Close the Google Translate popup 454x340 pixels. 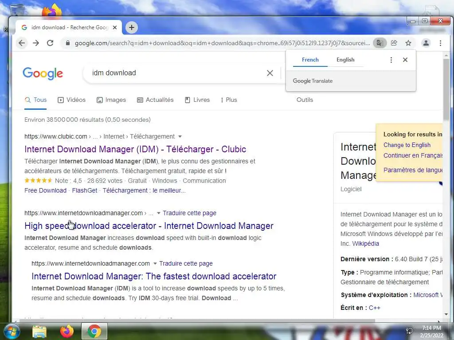(405, 60)
